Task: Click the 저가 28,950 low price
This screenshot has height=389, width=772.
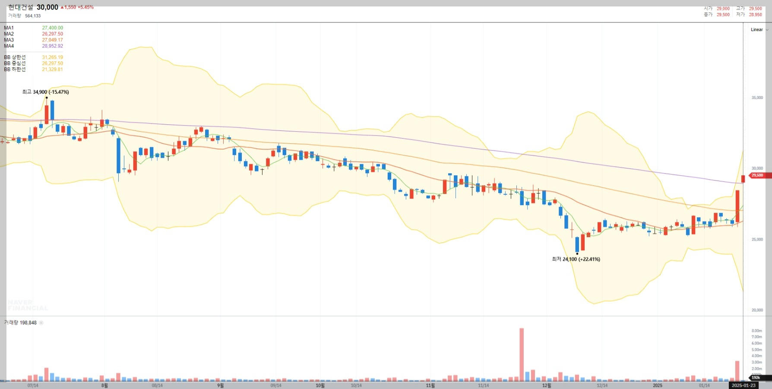Action: pos(749,15)
